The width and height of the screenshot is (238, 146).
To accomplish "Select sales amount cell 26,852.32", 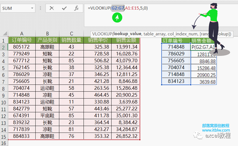I will [x=125, y=136].
